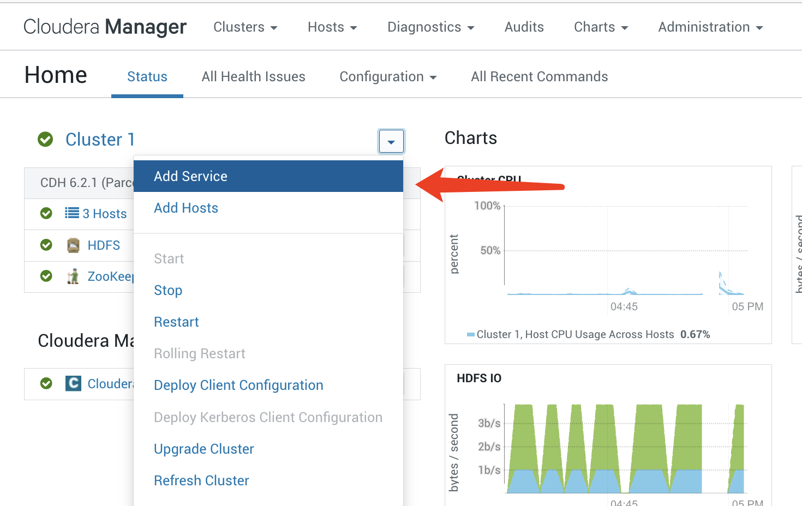
Task: Click the CDH 6.2.1 parcel version text
Action: (87, 183)
